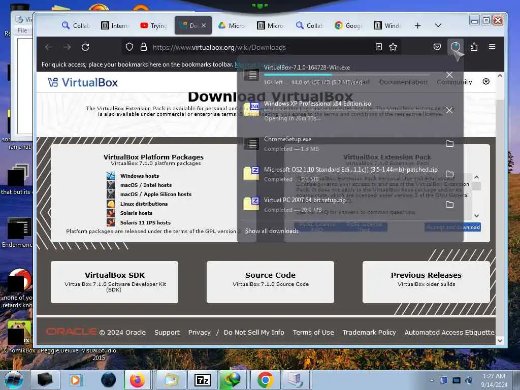Reload the VirtualBox downloads page
This screenshot has height=390, width=520.
pos(85,47)
